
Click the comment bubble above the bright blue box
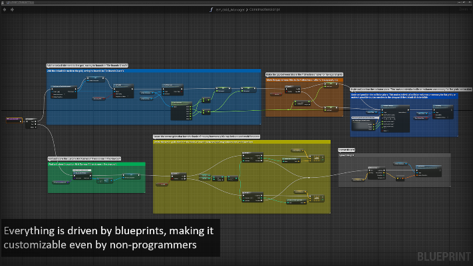pos(87,65)
